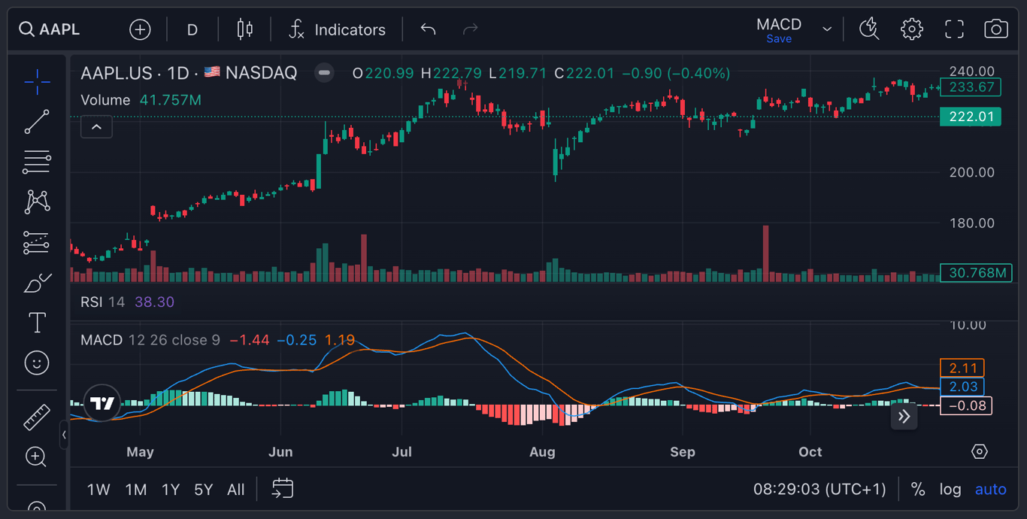Select the trend line drawing tool
Image resolution: width=1027 pixels, height=519 pixels.
[37, 122]
